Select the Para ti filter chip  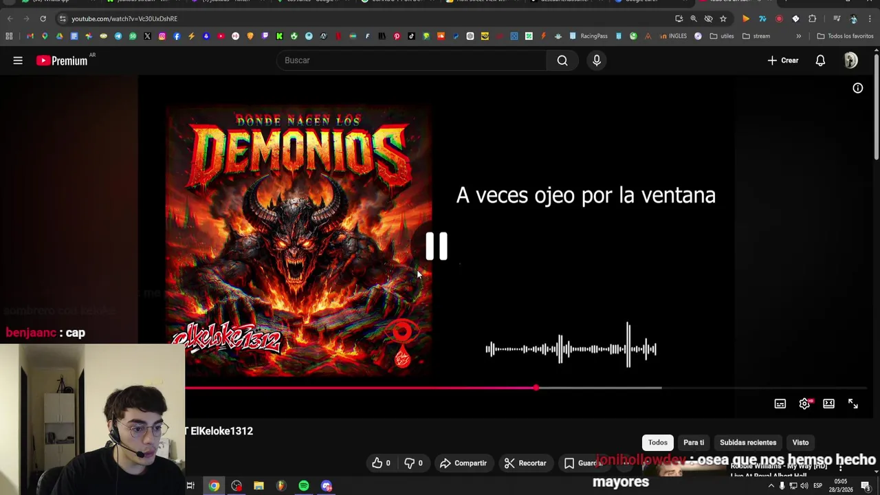pos(694,443)
